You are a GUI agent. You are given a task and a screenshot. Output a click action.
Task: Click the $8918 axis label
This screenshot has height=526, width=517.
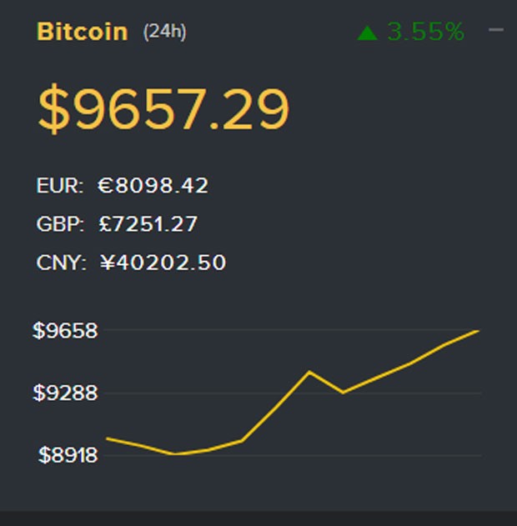[x=68, y=455]
